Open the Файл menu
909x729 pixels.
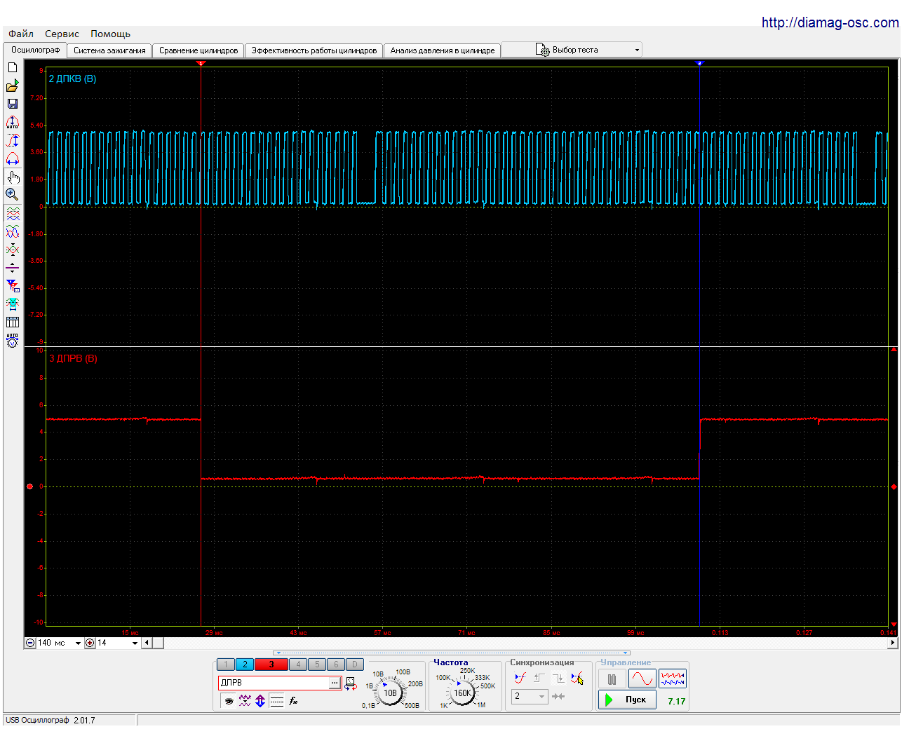[x=21, y=34]
